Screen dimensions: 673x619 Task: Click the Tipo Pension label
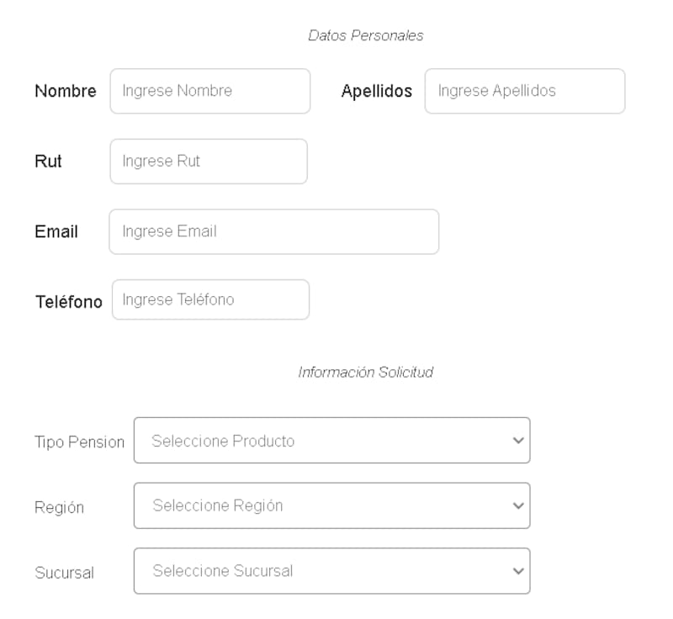tap(79, 442)
